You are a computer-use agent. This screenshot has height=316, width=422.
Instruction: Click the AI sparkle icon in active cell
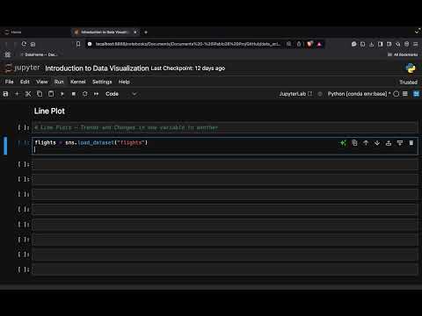click(x=343, y=143)
